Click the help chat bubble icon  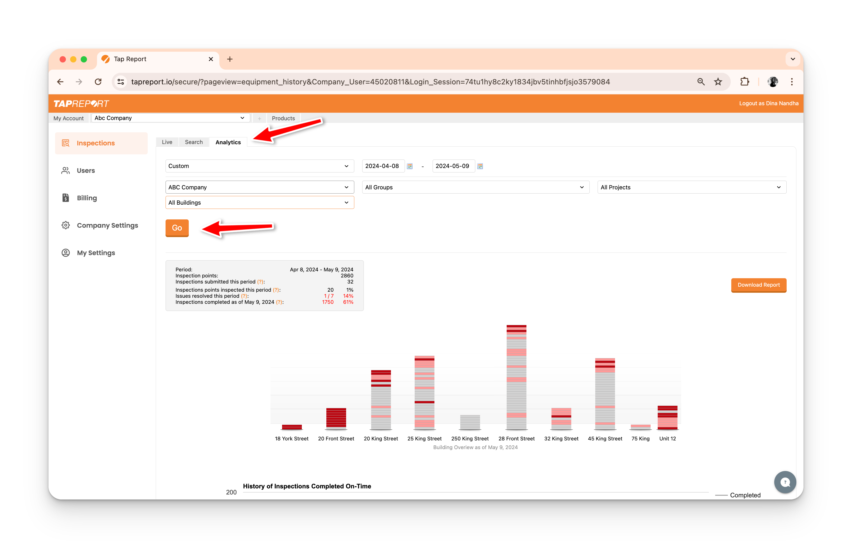click(x=785, y=482)
